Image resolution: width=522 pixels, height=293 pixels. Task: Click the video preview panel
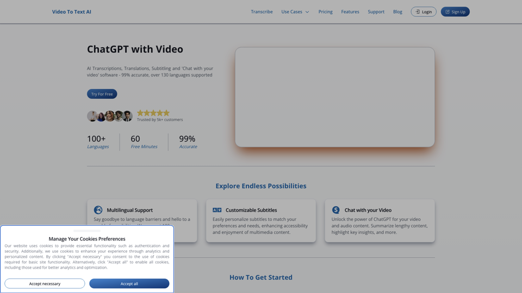[x=335, y=97]
